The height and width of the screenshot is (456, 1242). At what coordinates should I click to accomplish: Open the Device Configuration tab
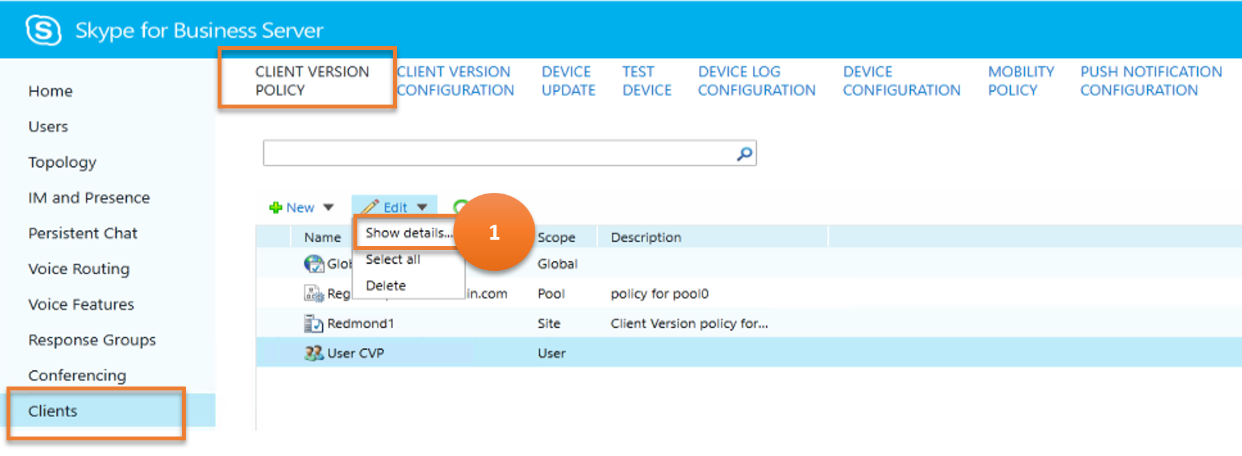point(902,81)
